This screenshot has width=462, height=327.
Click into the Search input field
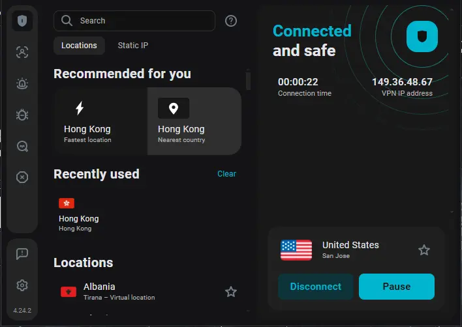click(134, 21)
